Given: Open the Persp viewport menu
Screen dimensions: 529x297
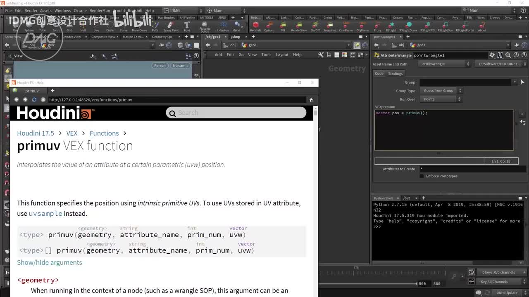Looking at the screenshot, I should coord(160,66).
